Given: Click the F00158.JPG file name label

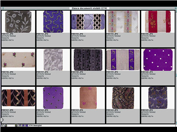Looking at the screenshot, I should click(x=77, y=72).
